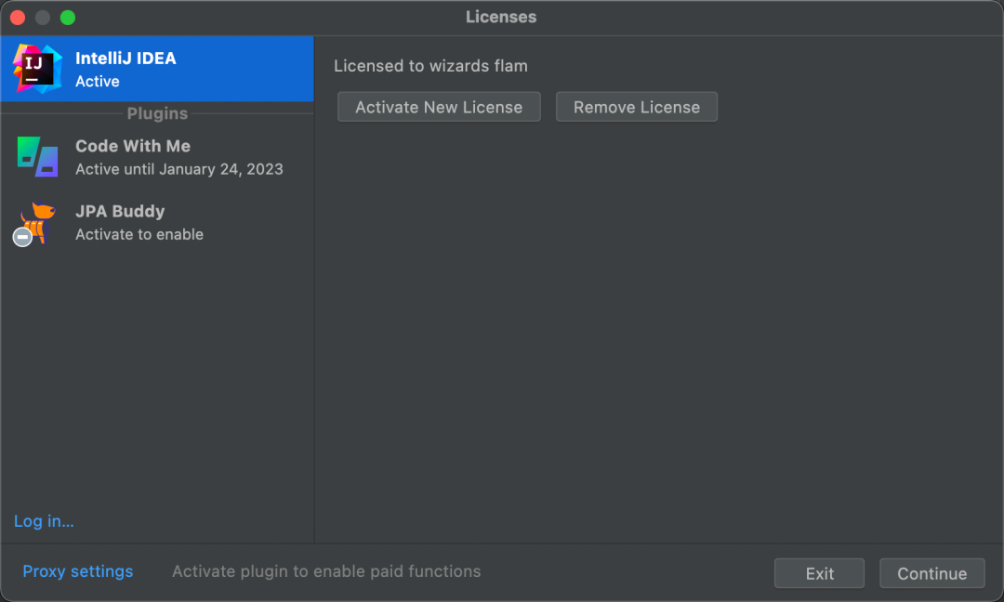1004x602 pixels.
Task: Click the green zoom window button
Action: 68,18
